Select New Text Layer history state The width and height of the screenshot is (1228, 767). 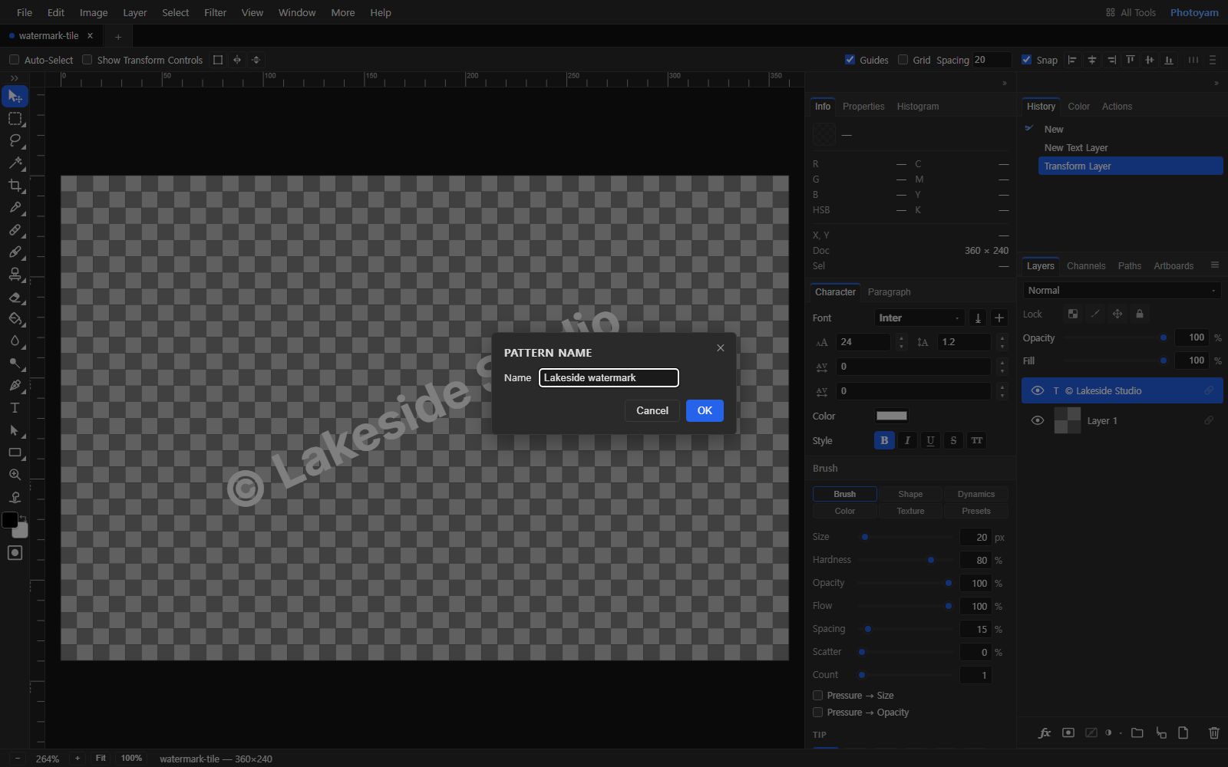pos(1076,148)
